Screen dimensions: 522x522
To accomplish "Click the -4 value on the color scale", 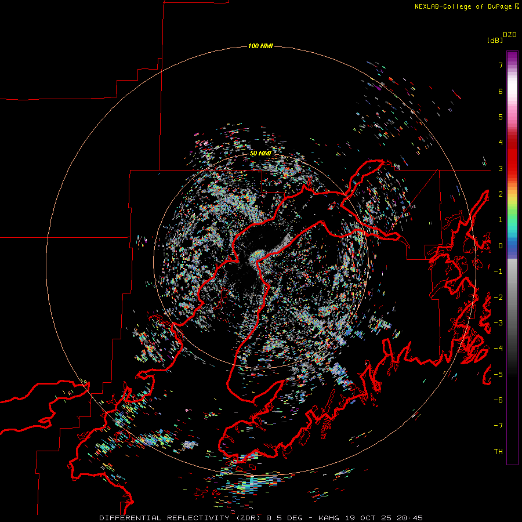I will [x=498, y=349].
